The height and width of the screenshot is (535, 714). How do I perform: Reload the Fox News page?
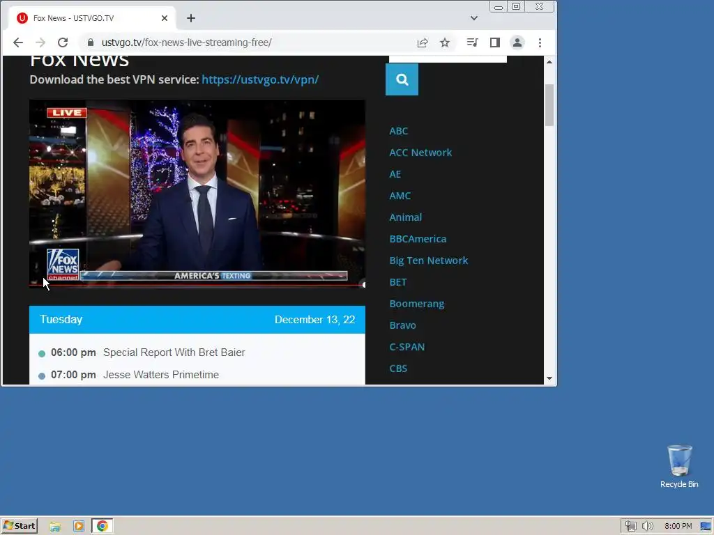[x=63, y=42]
